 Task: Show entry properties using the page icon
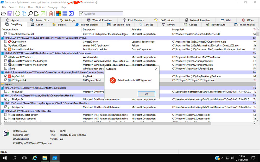click(x=36, y=14)
